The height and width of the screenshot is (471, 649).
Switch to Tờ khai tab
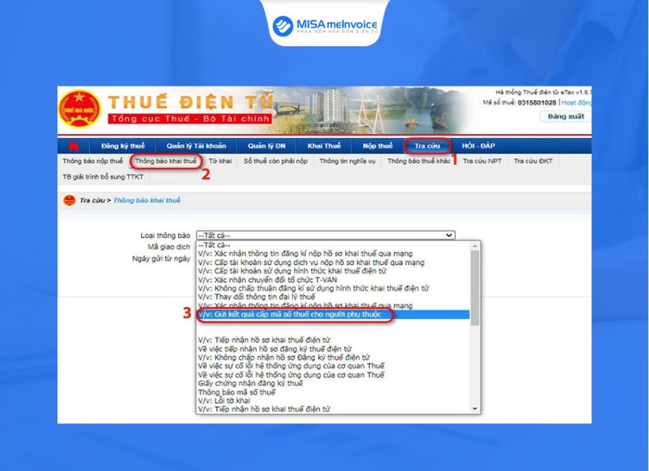[x=220, y=161]
